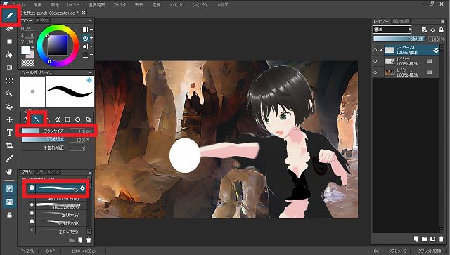Choose ellipse correction mode

[77, 119]
